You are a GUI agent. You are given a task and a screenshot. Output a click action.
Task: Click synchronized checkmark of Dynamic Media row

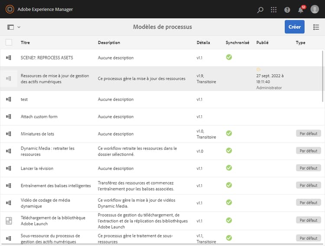click(229, 150)
